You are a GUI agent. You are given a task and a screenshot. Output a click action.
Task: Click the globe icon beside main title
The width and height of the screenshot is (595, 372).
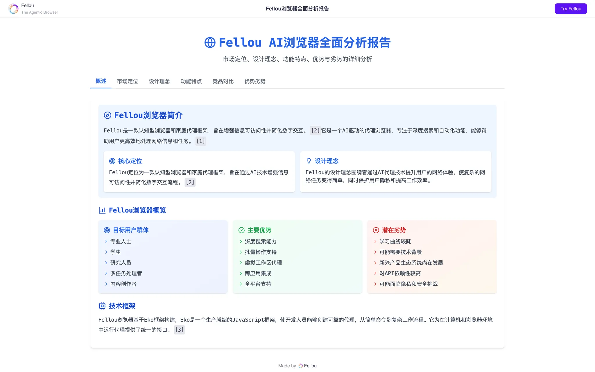(x=210, y=43)
